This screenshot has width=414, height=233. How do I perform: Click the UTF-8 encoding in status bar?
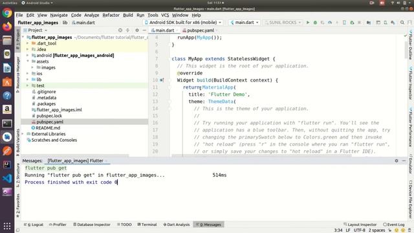point(360,230)
